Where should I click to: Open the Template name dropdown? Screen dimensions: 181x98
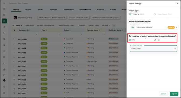tap(153, 27)
